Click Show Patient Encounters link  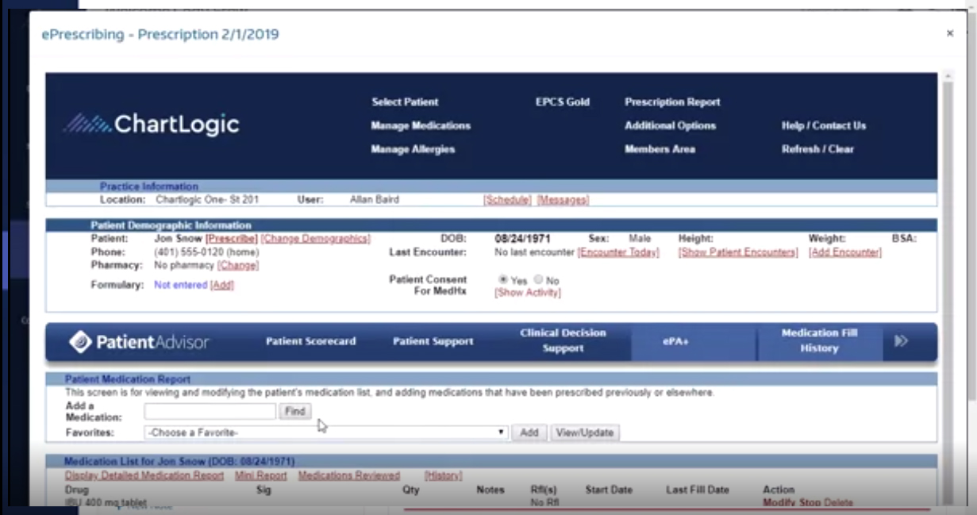(x=738, y=252)
